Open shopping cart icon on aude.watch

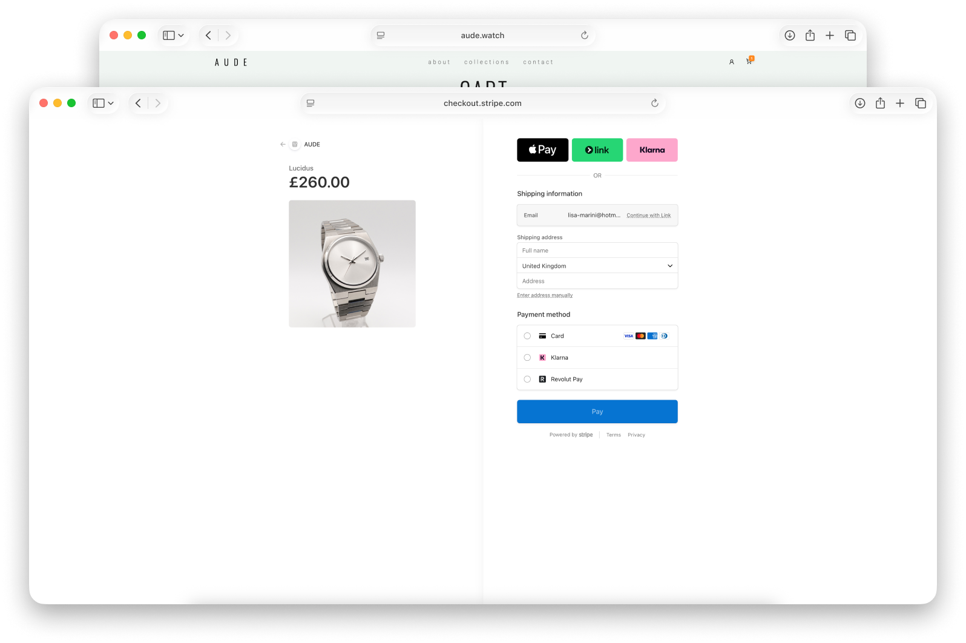pos(749,61)
